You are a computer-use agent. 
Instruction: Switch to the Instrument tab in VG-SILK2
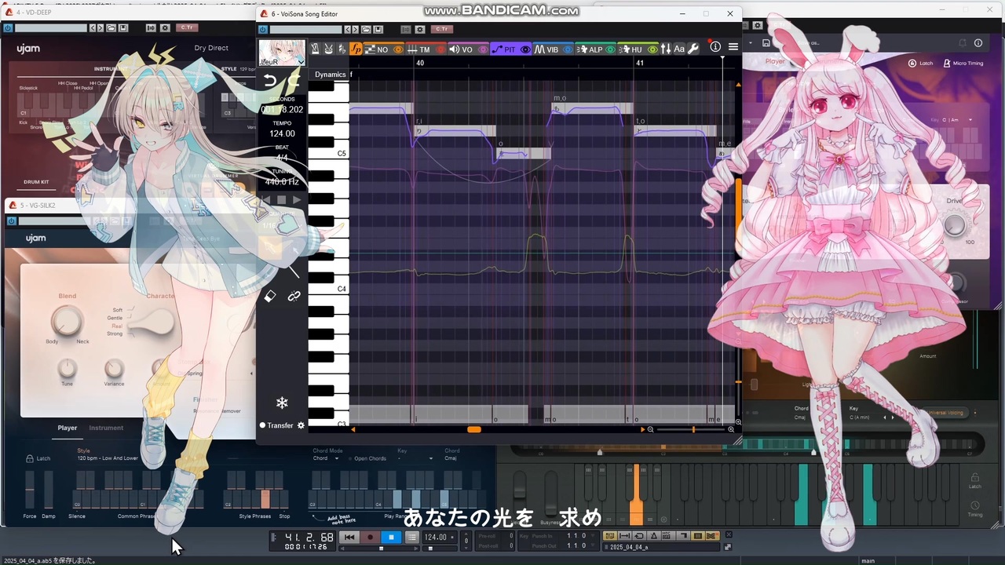tap(106, 428)
